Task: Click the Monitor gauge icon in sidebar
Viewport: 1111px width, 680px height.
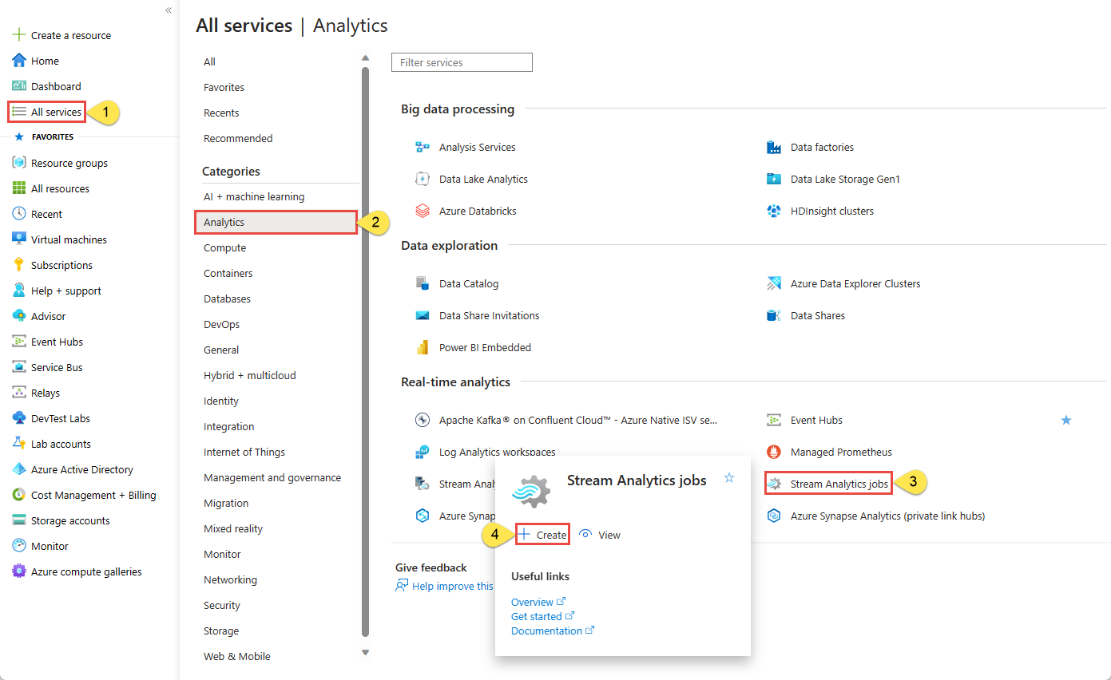Action: tap(19, 546)
